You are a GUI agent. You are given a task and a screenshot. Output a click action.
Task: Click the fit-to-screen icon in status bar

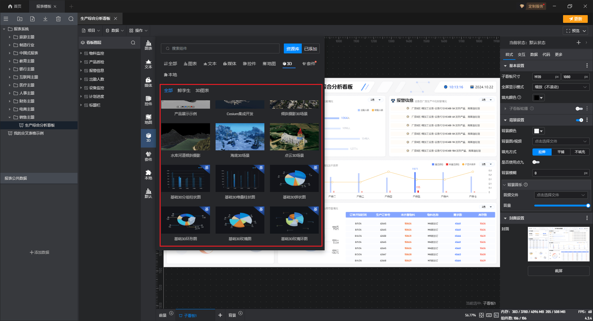coord(482,315)
